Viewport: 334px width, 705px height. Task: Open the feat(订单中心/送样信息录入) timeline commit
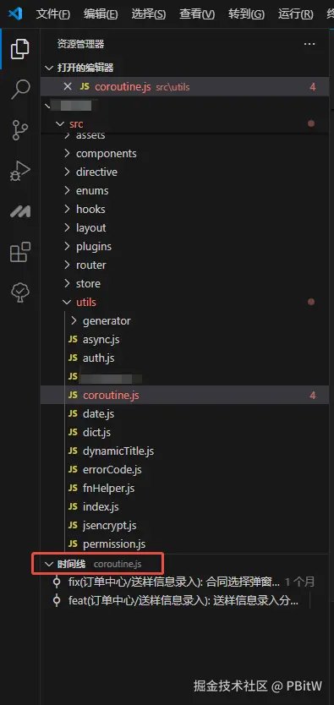click(184, 600)
